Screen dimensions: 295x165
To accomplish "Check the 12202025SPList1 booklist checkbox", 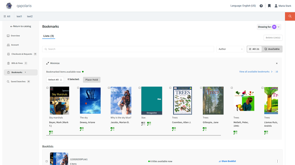I will 47,161.
